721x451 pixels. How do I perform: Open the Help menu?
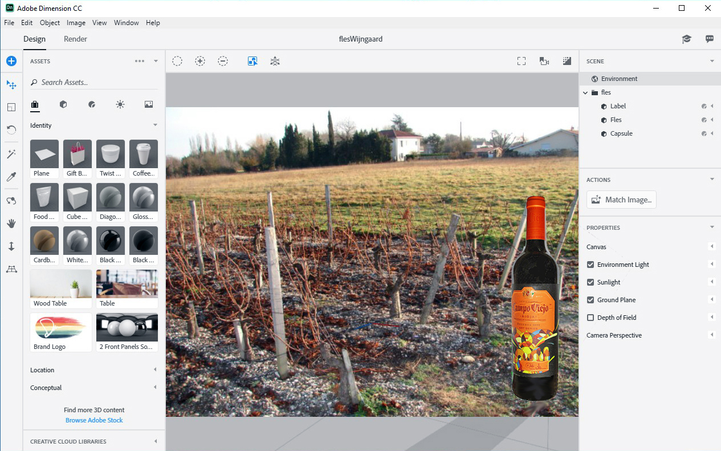tap(153, 23)
